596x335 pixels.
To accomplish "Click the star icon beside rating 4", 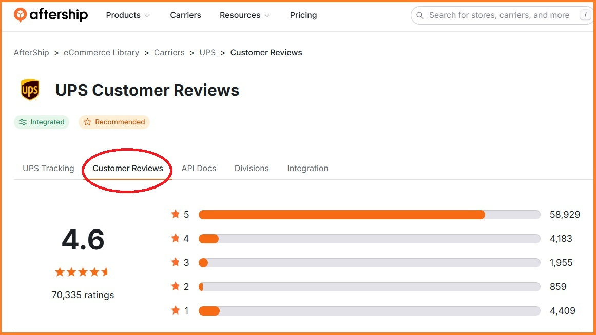I will (x=175, y=238).
